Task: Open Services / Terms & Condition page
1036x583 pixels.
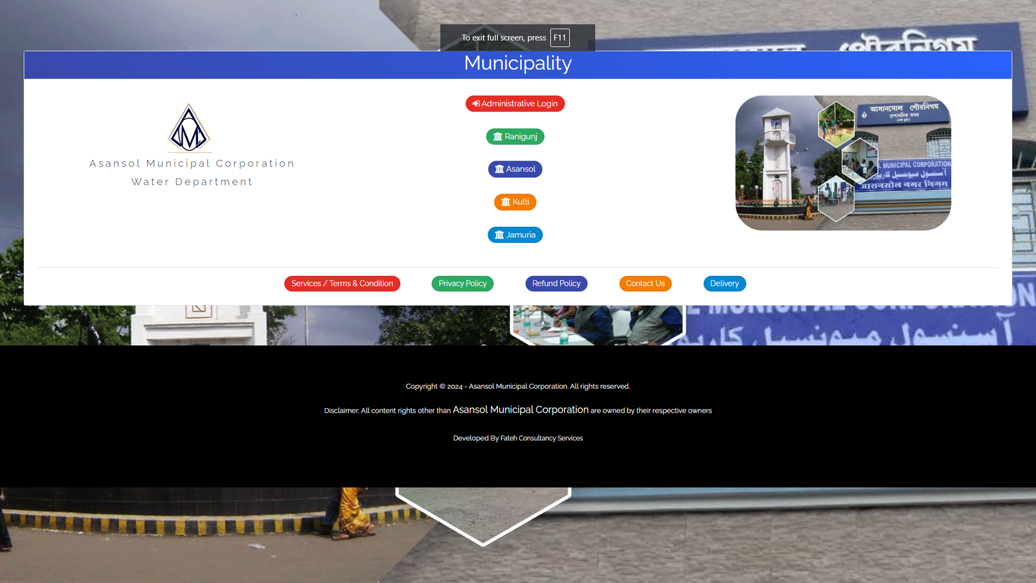Action: coord(342,284)
